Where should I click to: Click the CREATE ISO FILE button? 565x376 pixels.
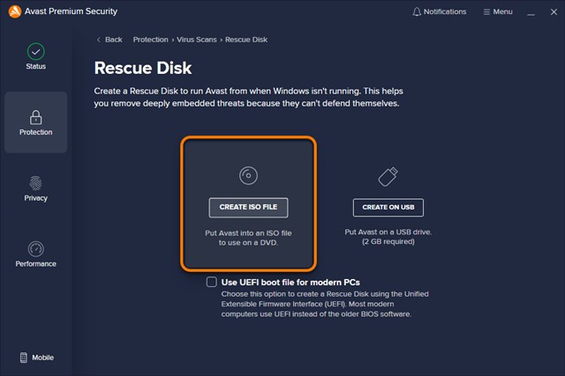coord(248,208)
